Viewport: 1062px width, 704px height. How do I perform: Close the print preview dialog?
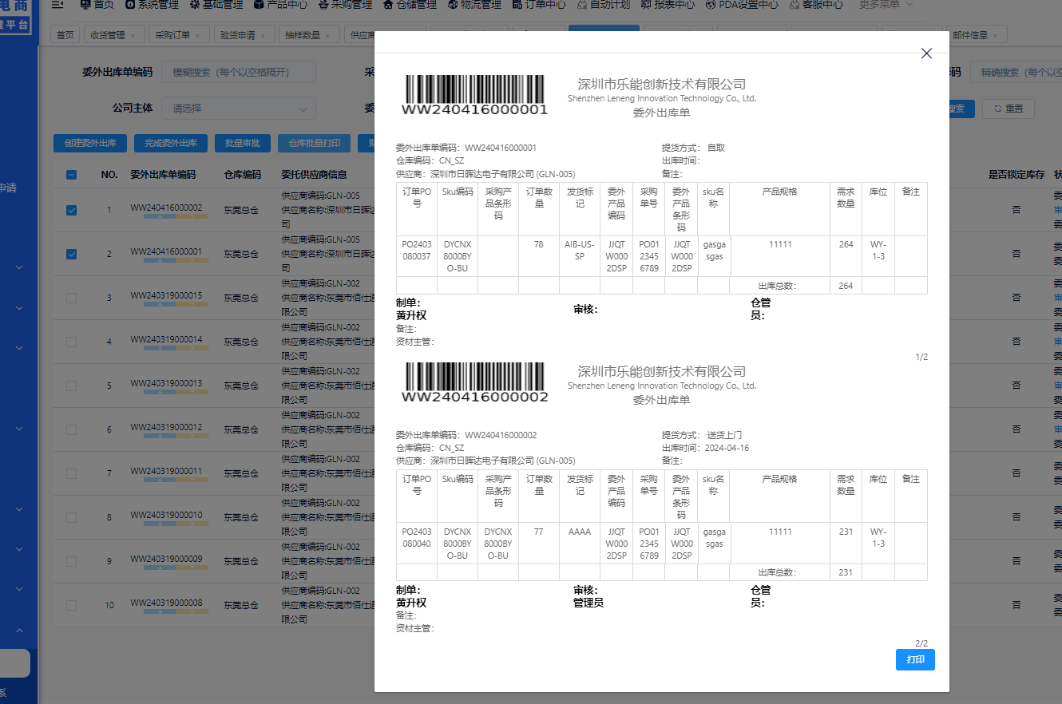(926, 53)
